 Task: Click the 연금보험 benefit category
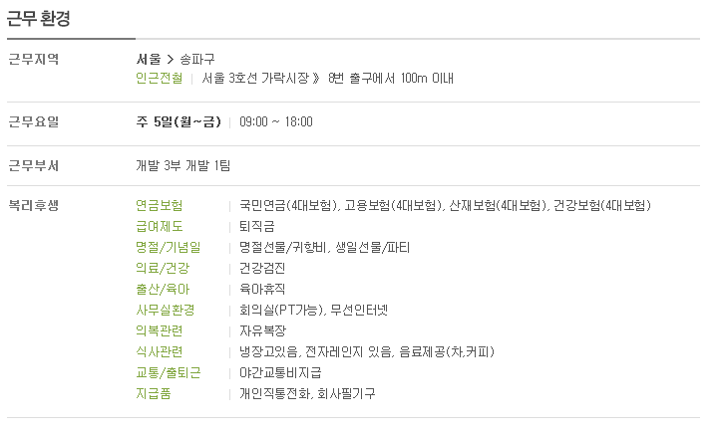[160, 205]
